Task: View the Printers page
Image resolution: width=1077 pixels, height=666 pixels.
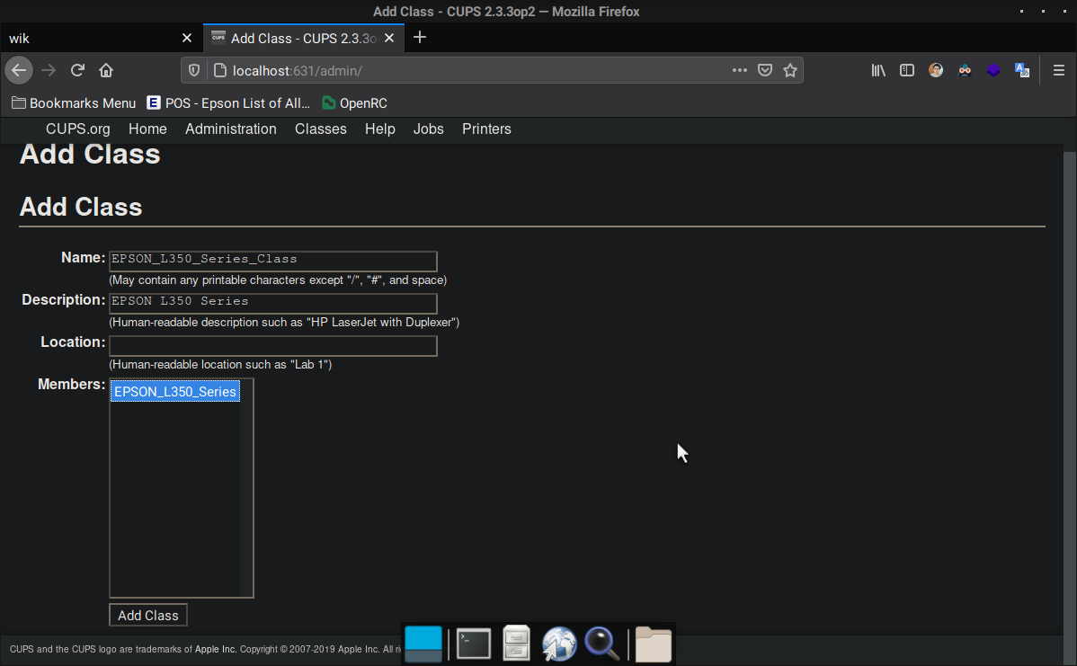Action: coord(487,129)
